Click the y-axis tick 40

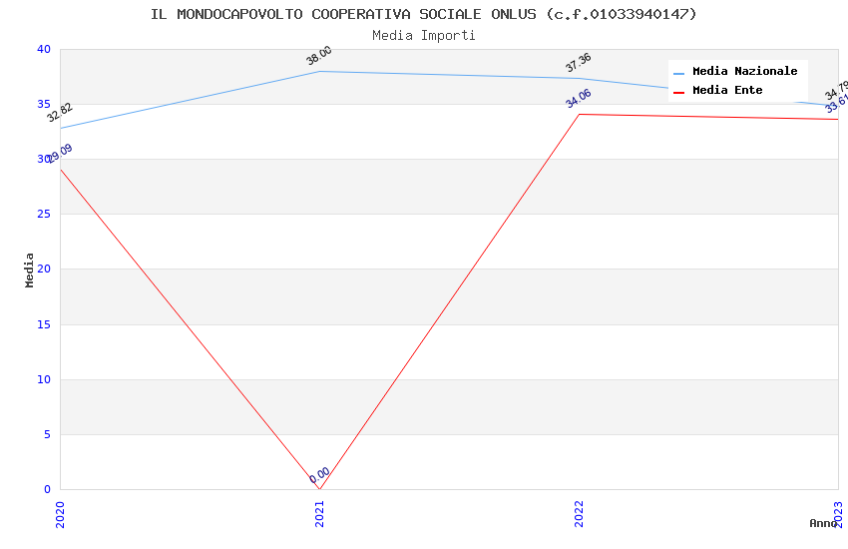(44, 49)
